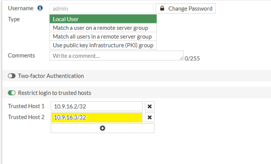Image resolution: width=271 pixels, height=164 pixels.
Task: Click the lock icon on Change Password
Action: [162, 8]
